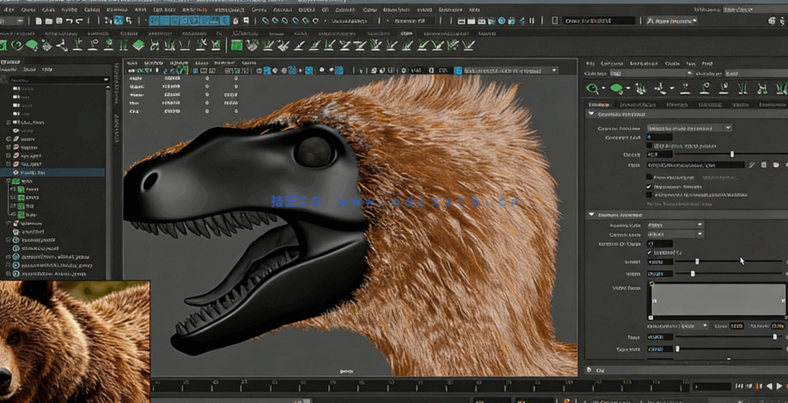Click the new scene icon in the top toolbar
Screen dimensions: 788x403
click(x=40, y=21)
